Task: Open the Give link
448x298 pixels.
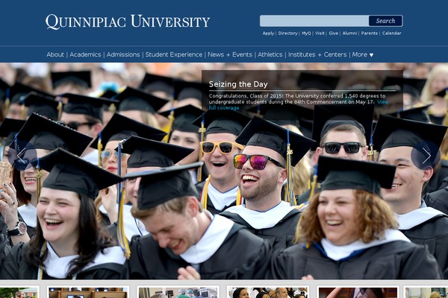Action: click(333, 34)
